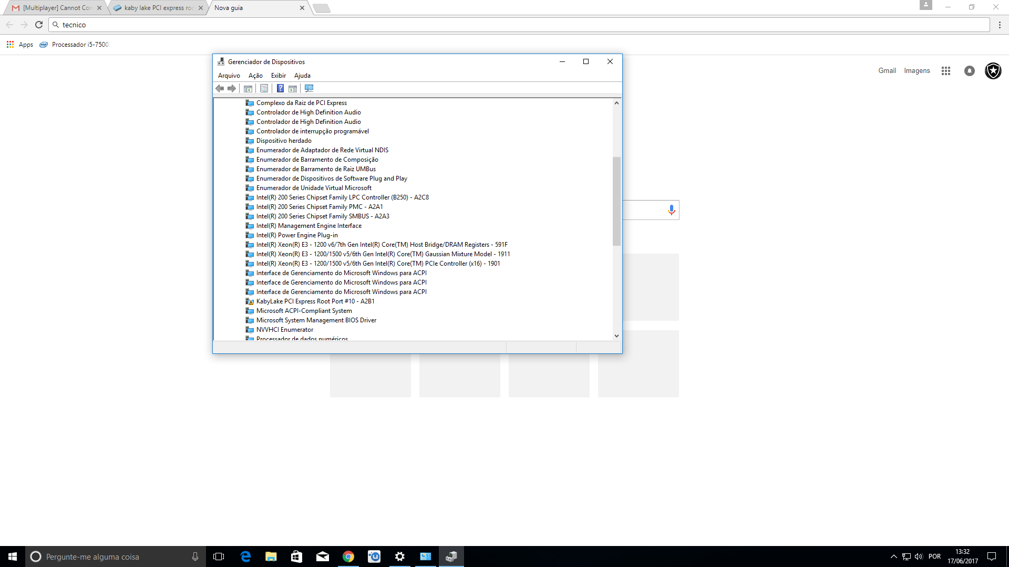Scan for hardware changes icon
Image resolution: width=1009 pixels, height=567 pixels.
[309, 89]
